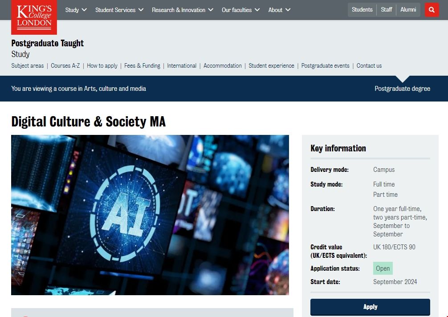Viewport: 448px width, 317px height.
Task: Visit the Accommodation page
Action: tap(223, 65)
